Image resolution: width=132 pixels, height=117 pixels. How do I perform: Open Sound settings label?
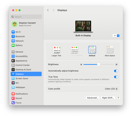(19, 98)
